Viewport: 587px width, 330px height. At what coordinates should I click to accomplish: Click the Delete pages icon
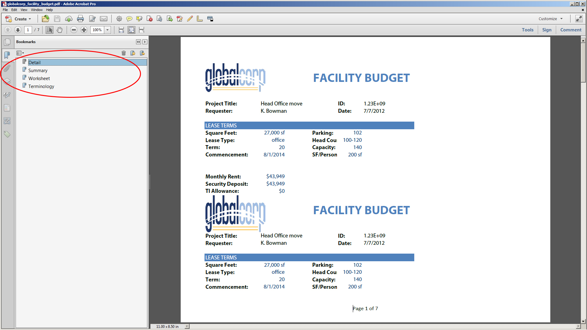point(150,19)
